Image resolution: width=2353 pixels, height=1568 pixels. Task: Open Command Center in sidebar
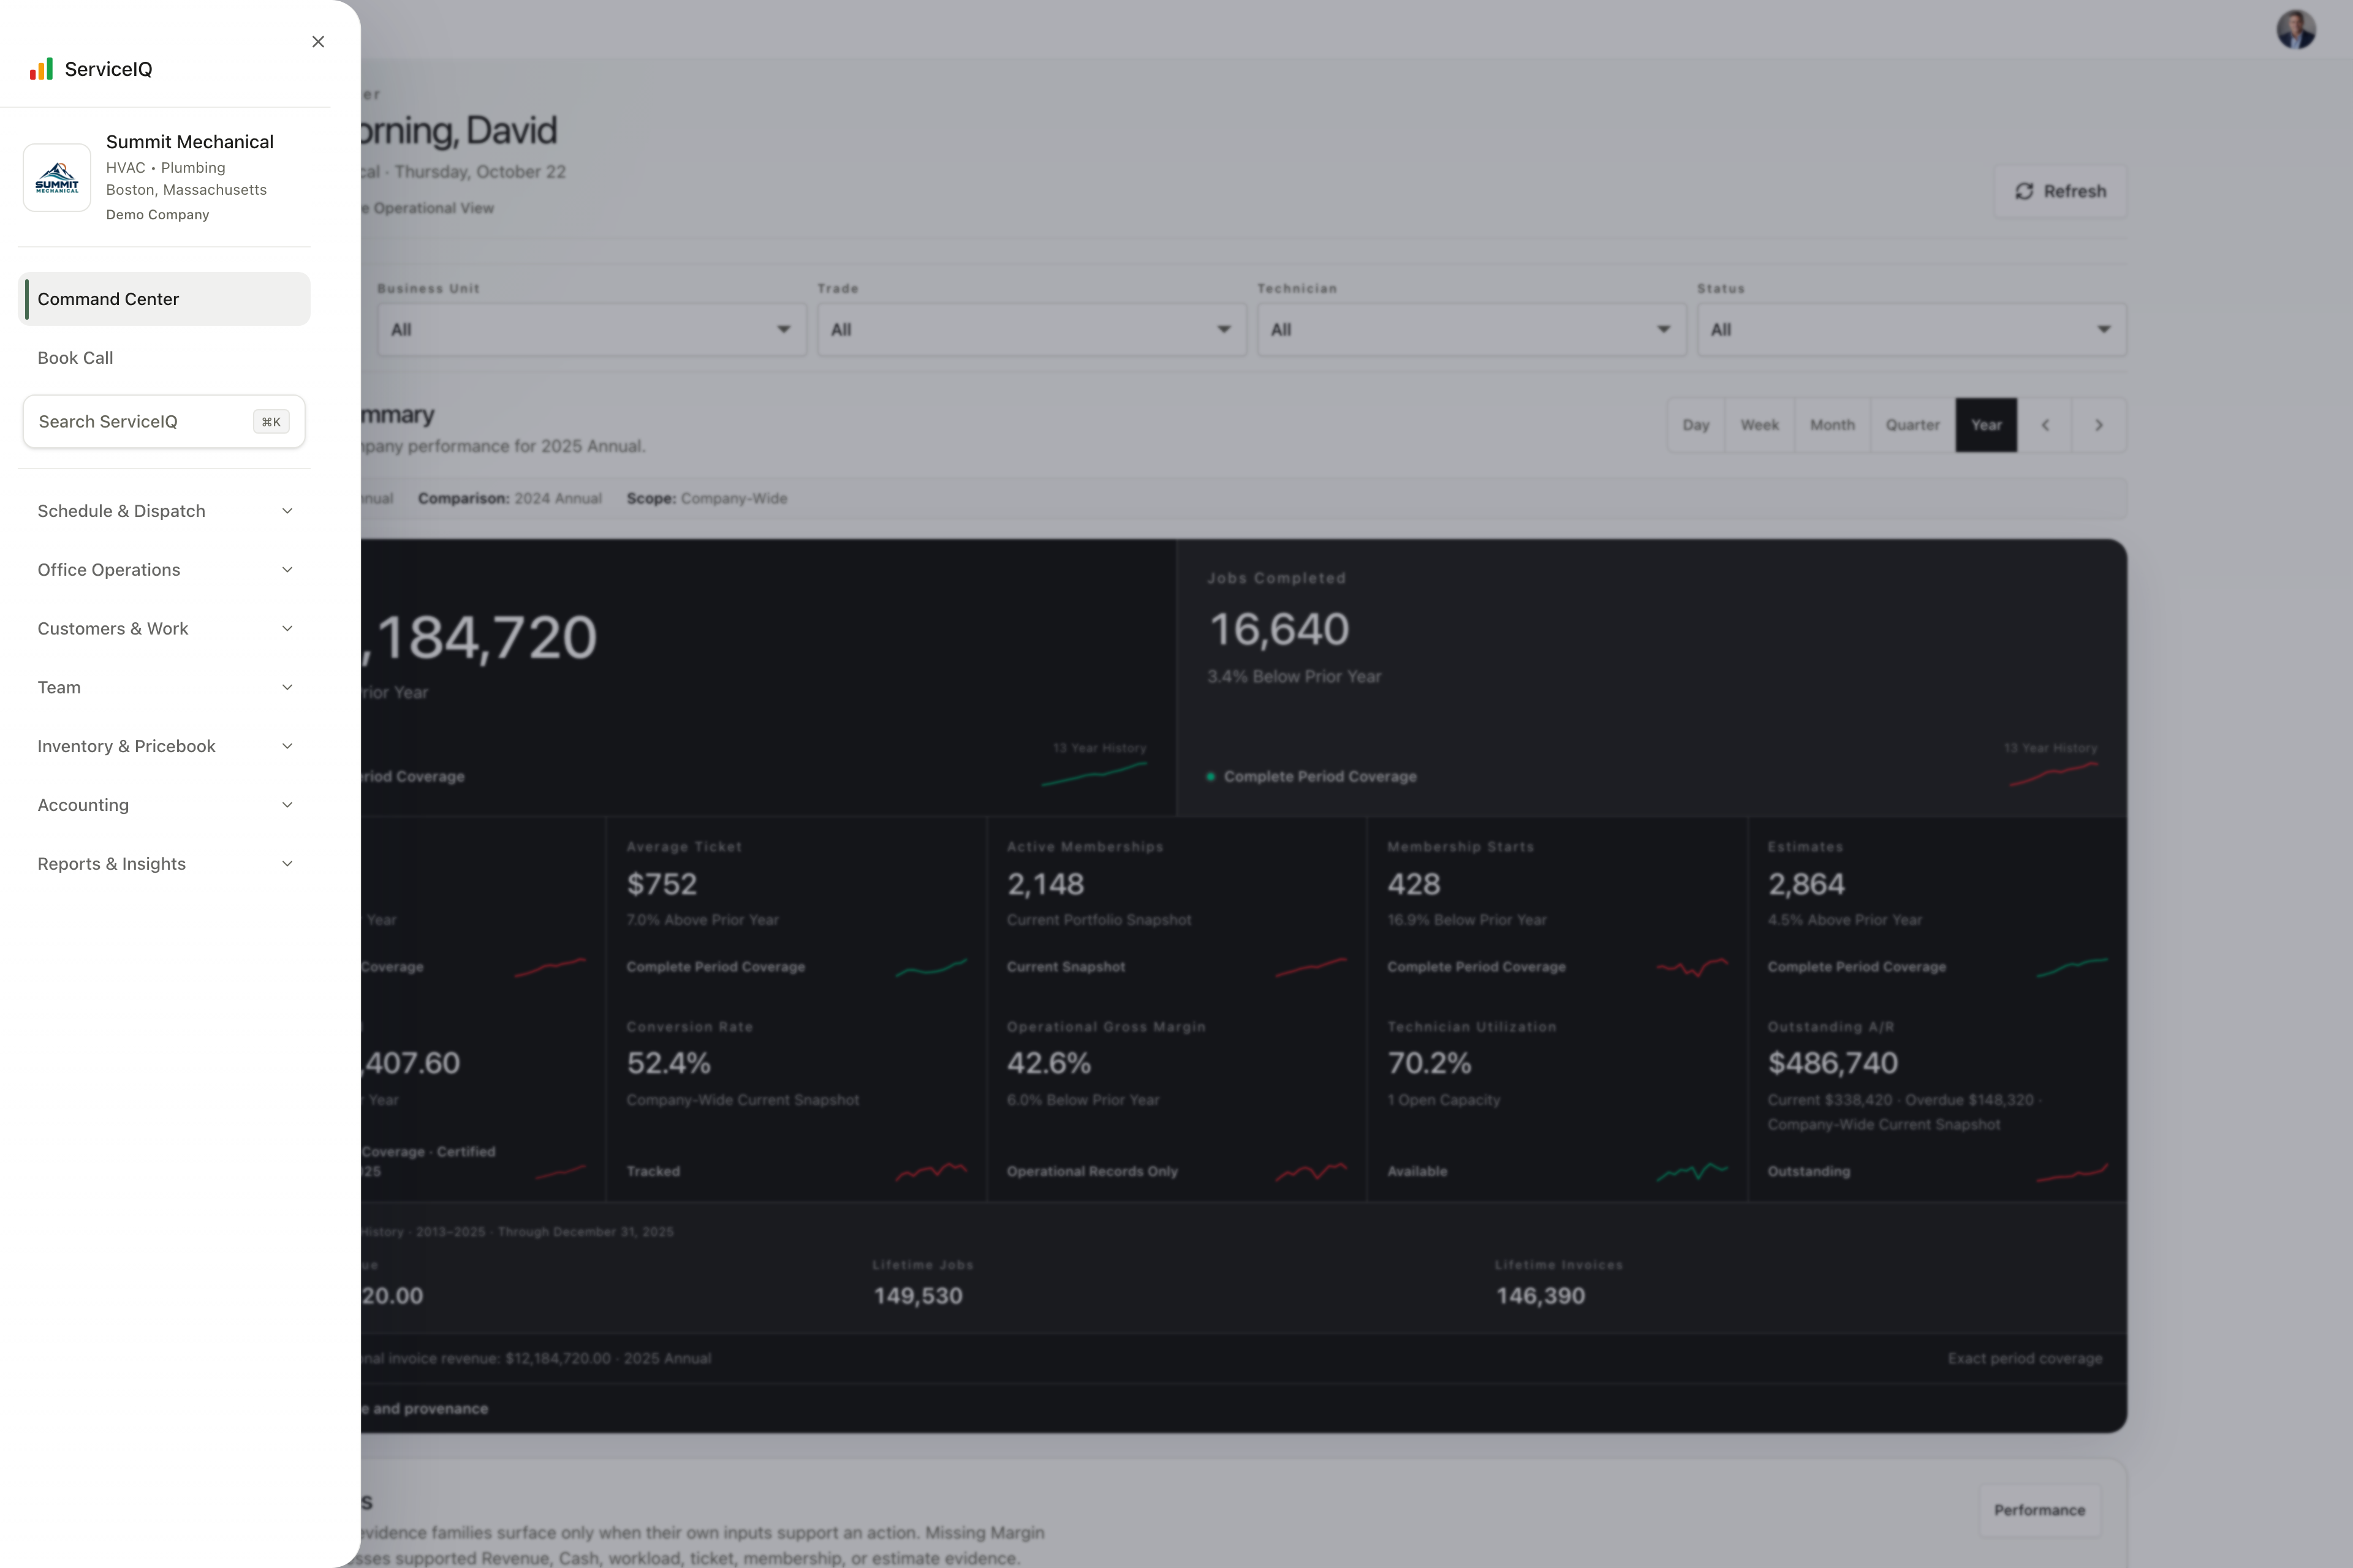click(164, 299)
